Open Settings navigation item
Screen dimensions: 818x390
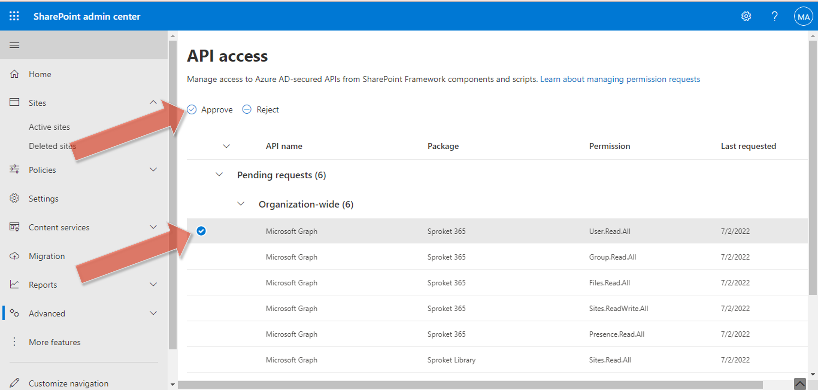click(x=44, y=199)
